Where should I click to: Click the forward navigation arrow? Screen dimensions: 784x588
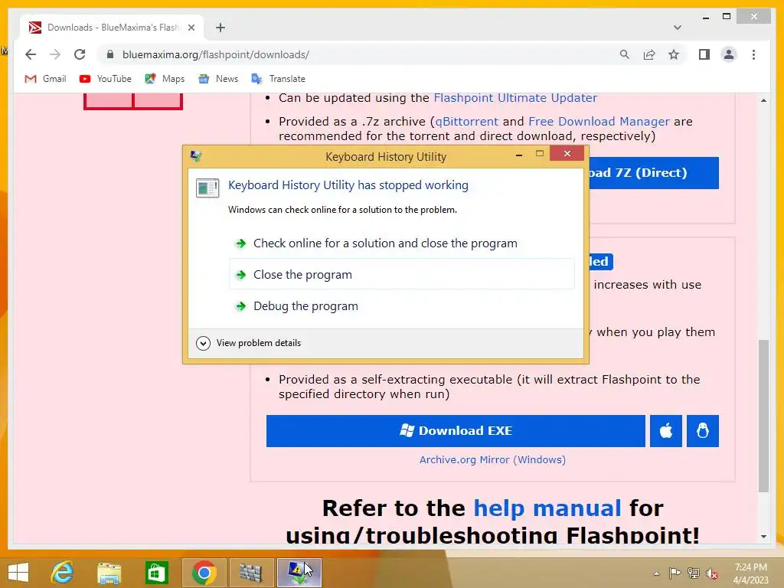pos(55,54)
